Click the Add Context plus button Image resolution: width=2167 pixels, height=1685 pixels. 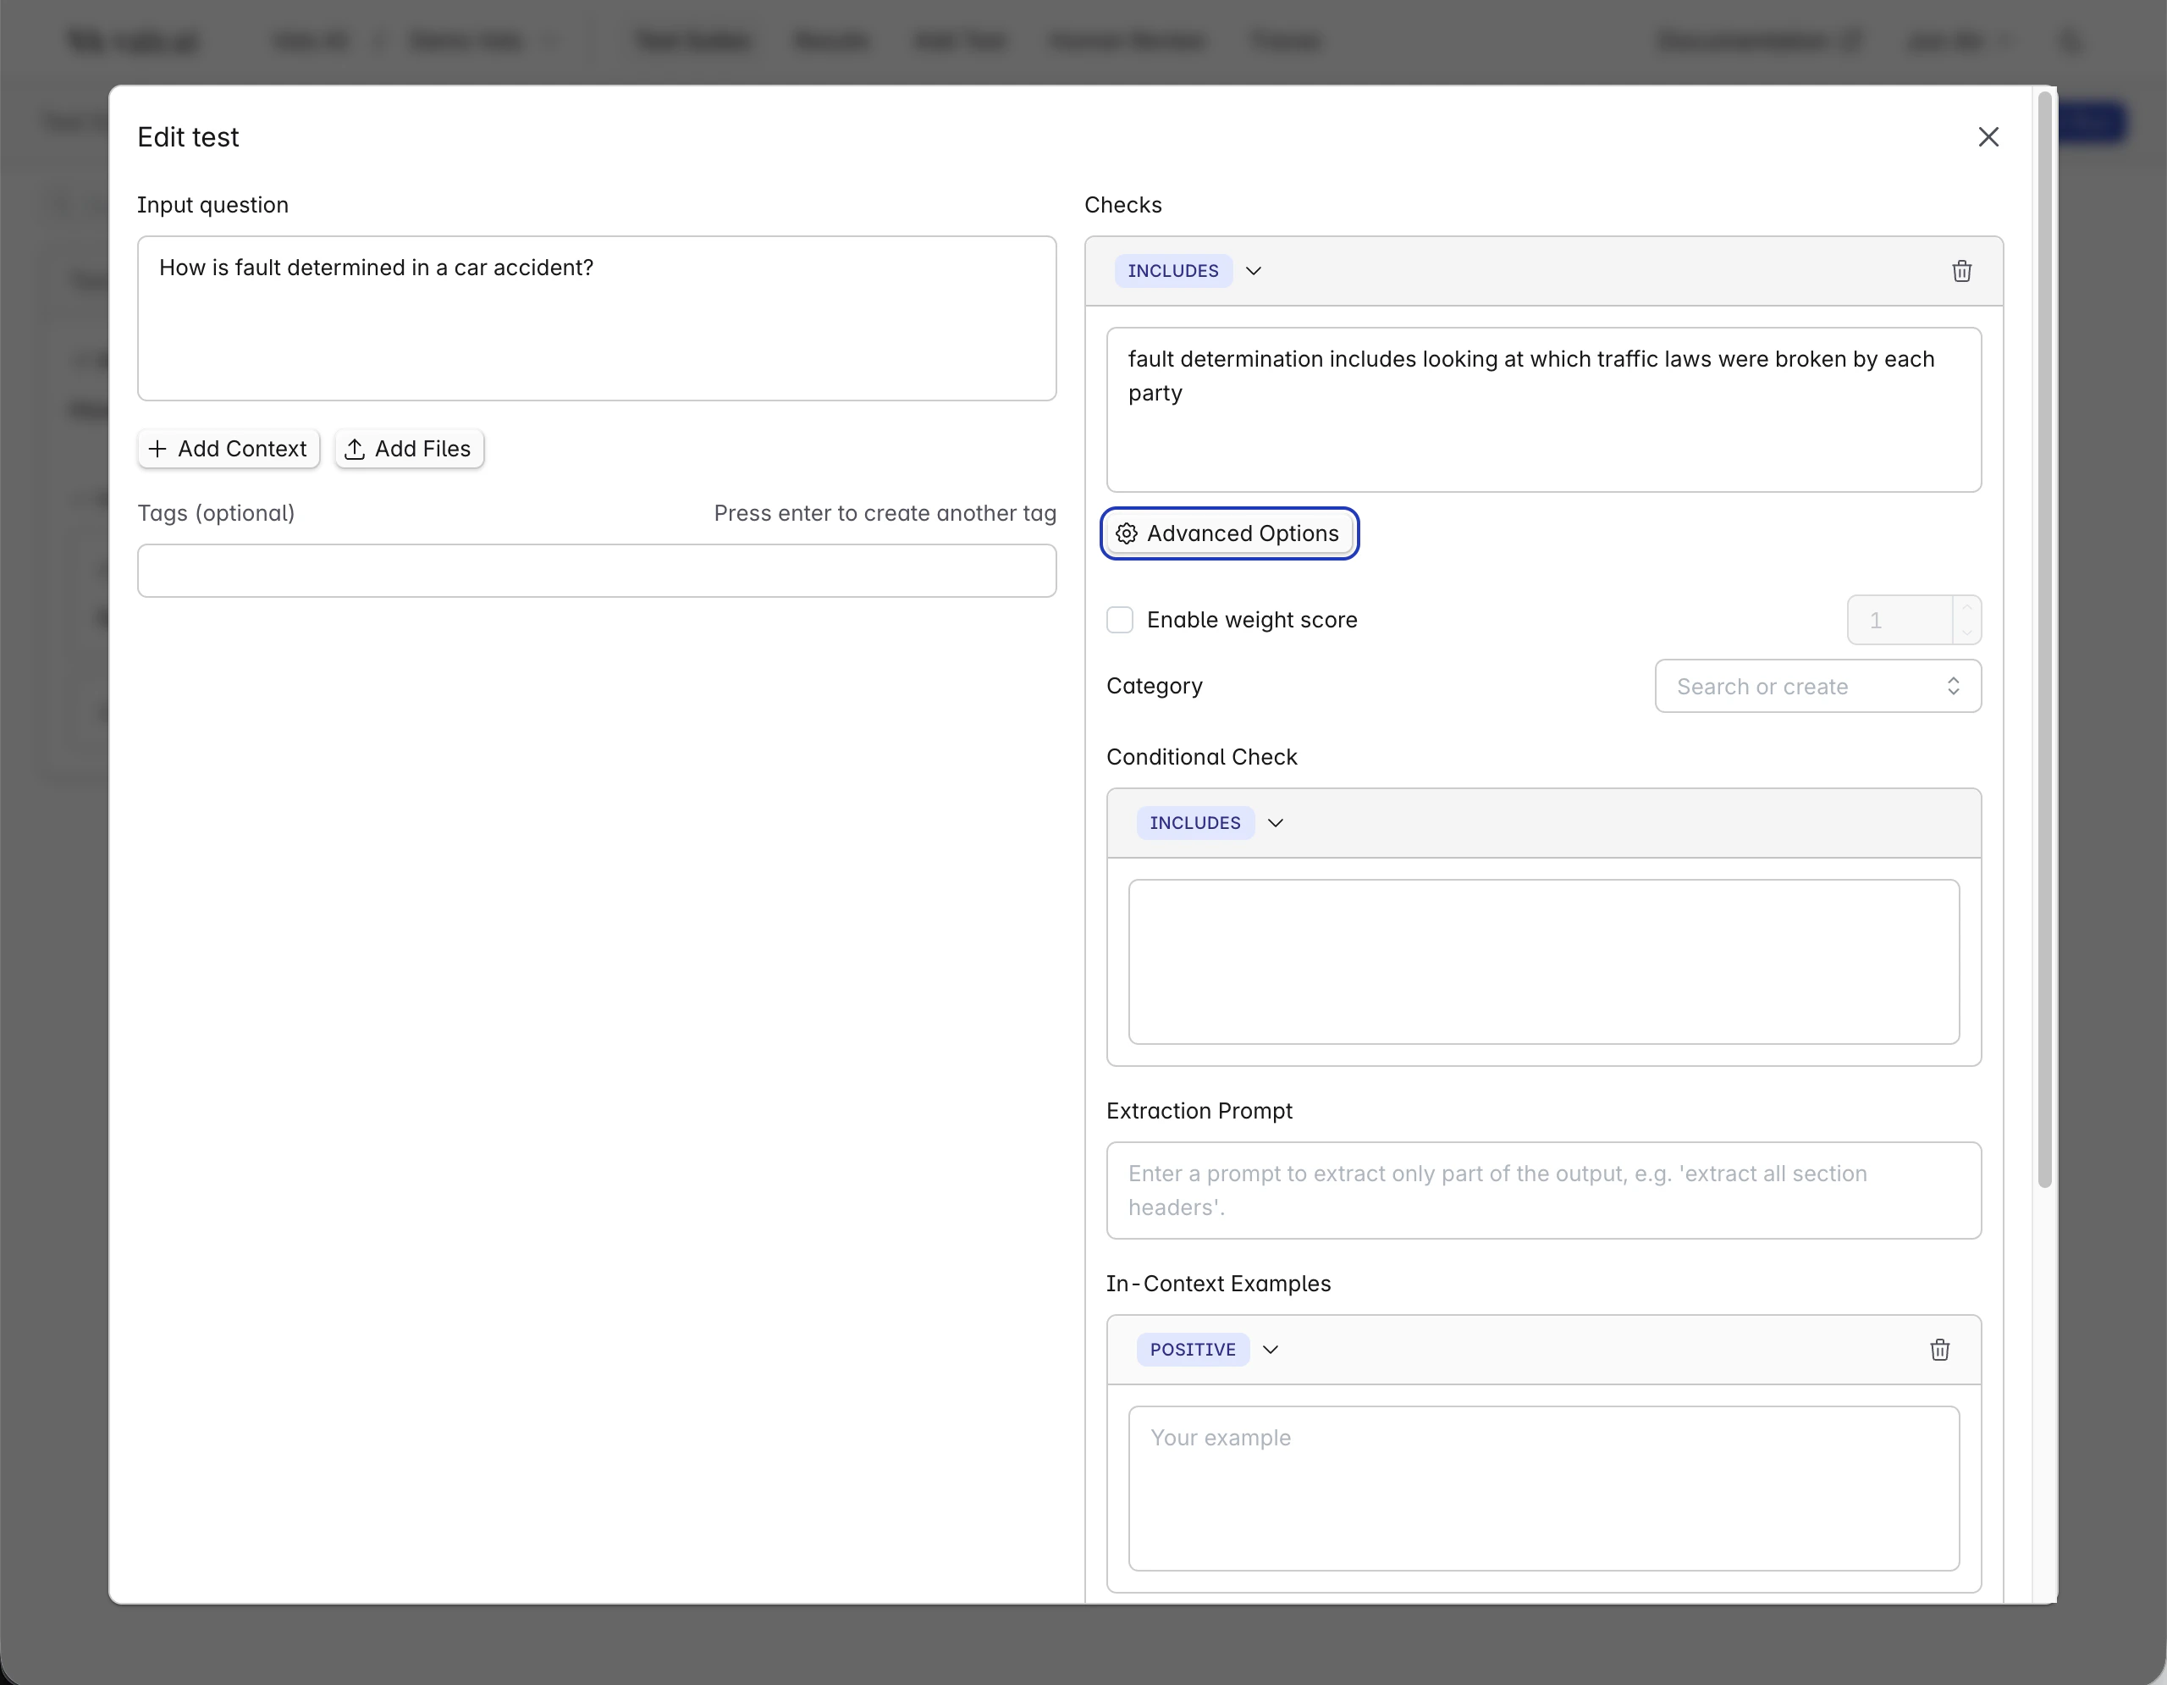[229, 449]
